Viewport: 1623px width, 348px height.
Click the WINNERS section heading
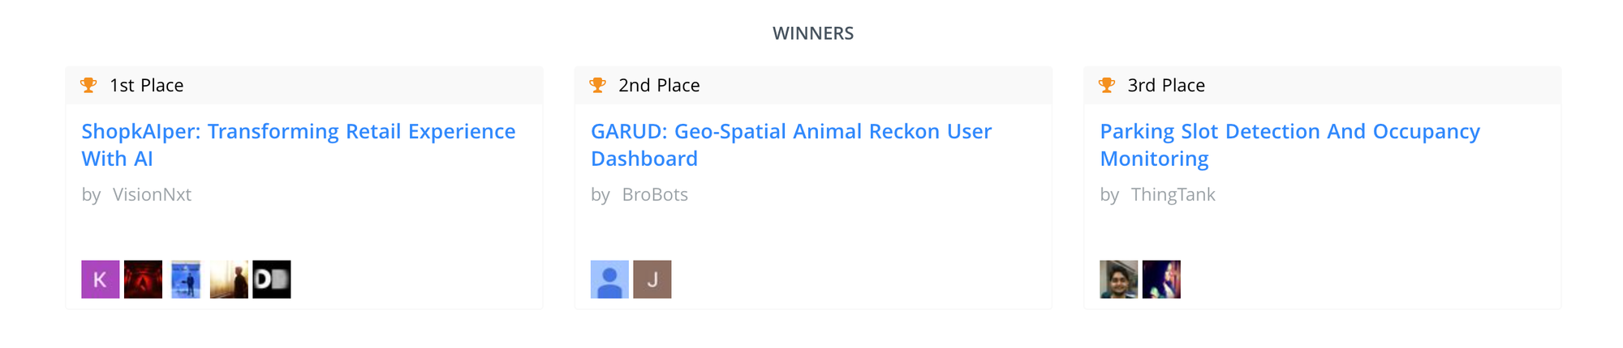point(813,33)
